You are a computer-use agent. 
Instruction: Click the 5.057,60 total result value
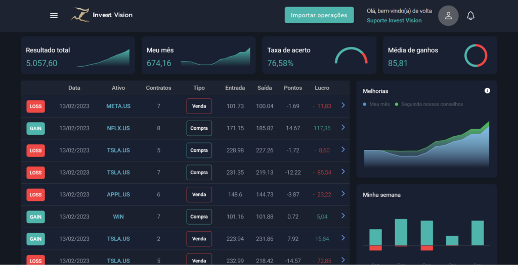(x=41, y=63)
